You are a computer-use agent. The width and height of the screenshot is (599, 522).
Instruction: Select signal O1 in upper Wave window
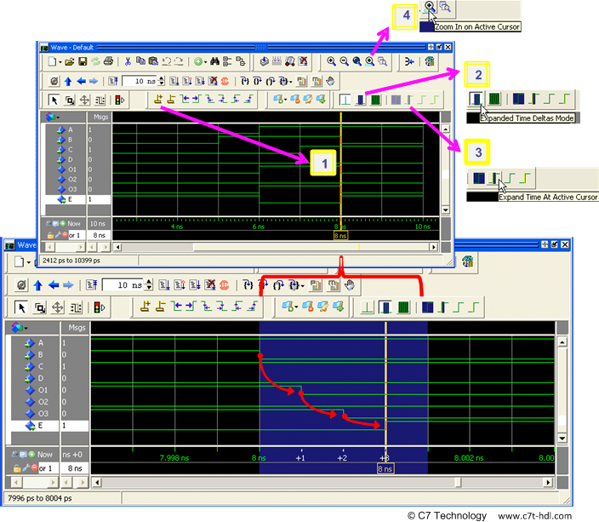click(x=66, y=169)
